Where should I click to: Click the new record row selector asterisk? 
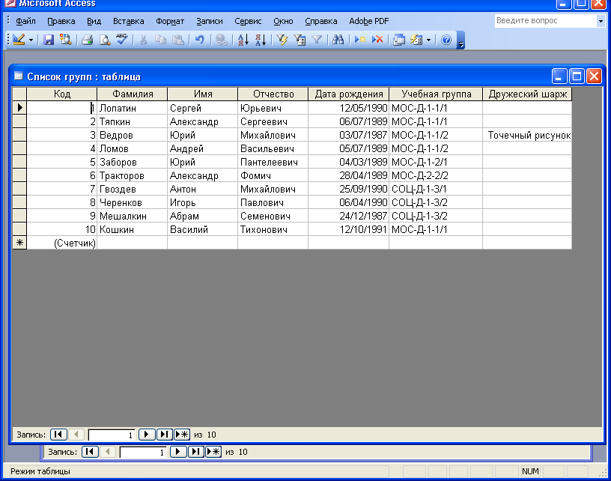click(x=19, y=243)
